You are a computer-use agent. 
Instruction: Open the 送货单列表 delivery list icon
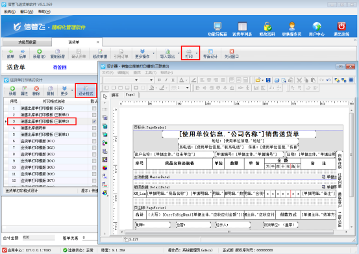[242, 29]
